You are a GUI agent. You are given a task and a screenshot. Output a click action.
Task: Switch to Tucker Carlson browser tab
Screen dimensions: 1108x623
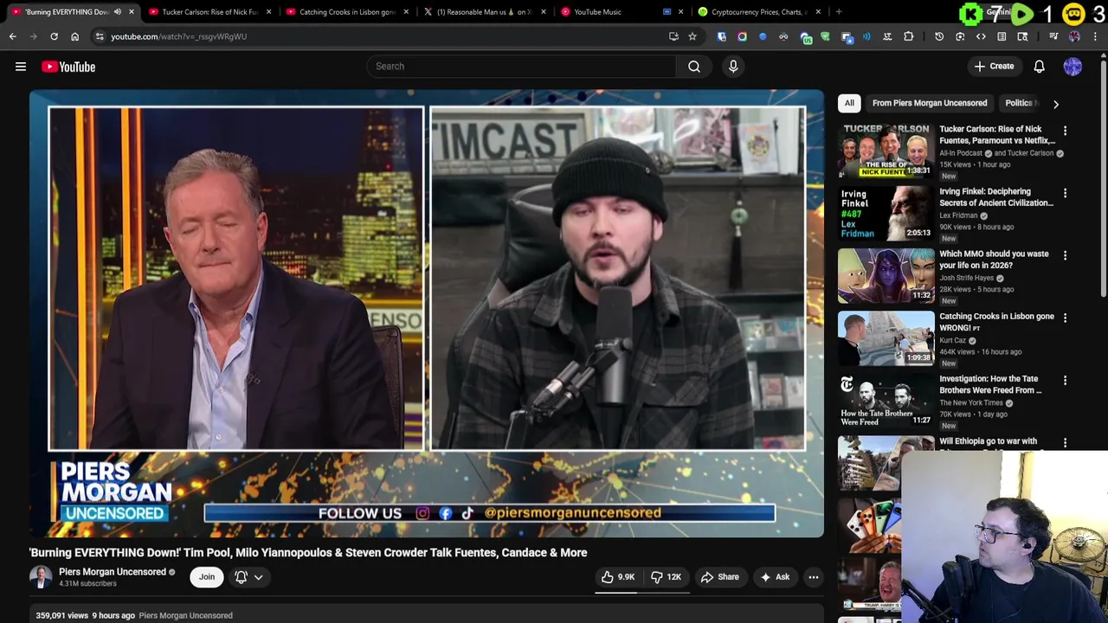pos(209,12)
